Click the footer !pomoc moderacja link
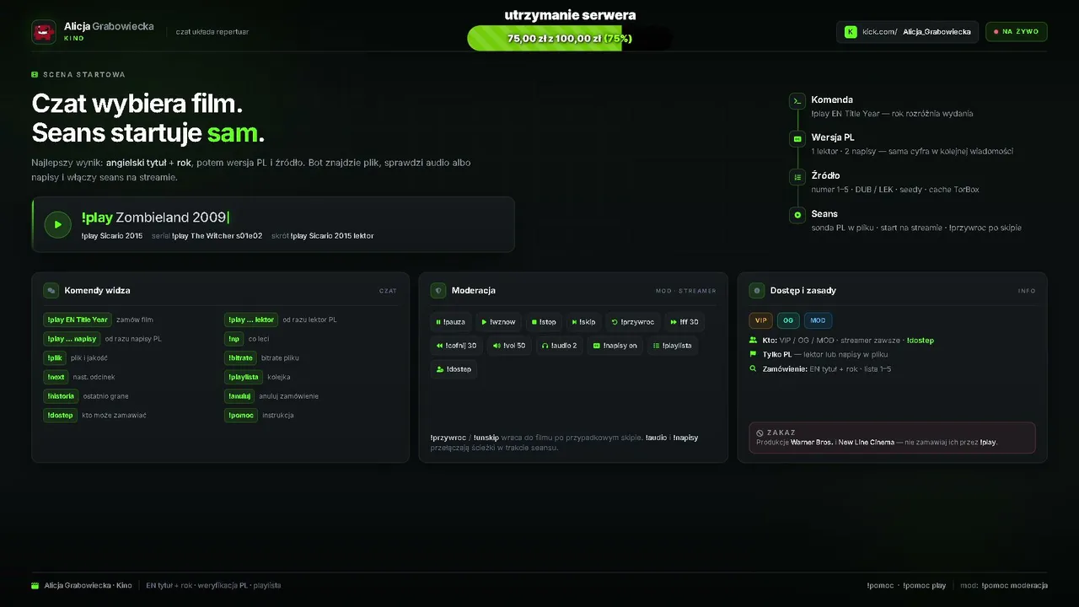This screenshot has height=607, width=1079. 1014,585
